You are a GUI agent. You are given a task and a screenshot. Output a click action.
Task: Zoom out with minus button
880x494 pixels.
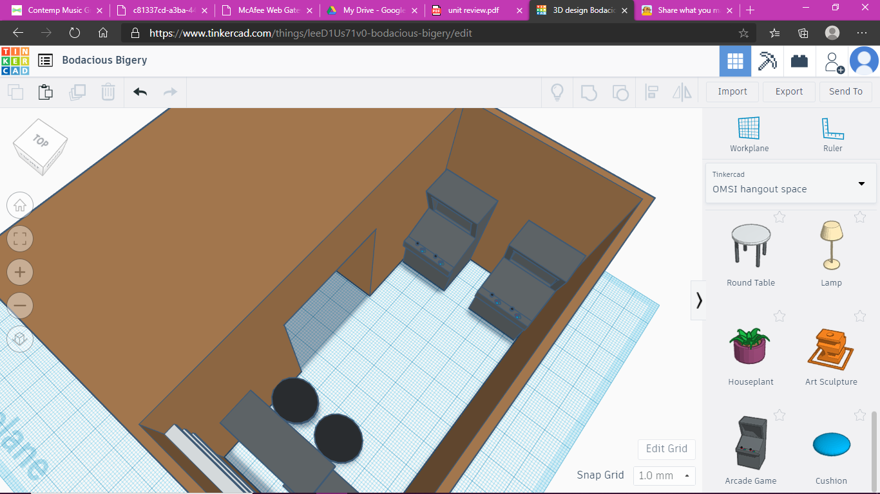(x=20, y=305)
